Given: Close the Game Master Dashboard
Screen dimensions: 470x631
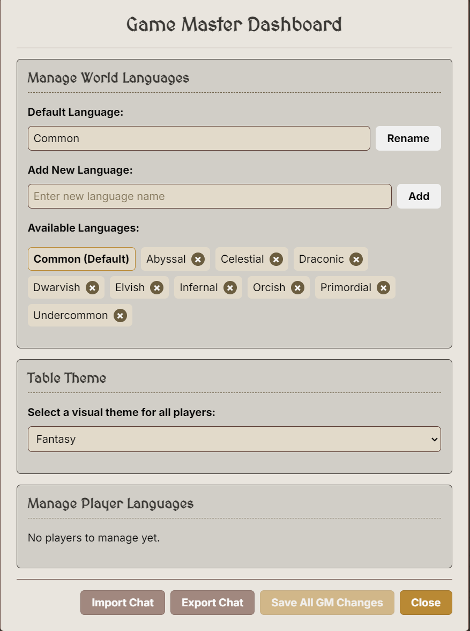Looking at the screenshot, I should (426, 603).
